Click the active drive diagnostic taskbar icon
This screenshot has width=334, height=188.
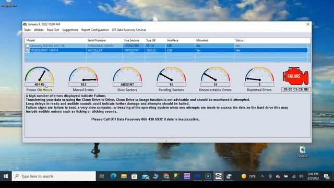point(218,177)
